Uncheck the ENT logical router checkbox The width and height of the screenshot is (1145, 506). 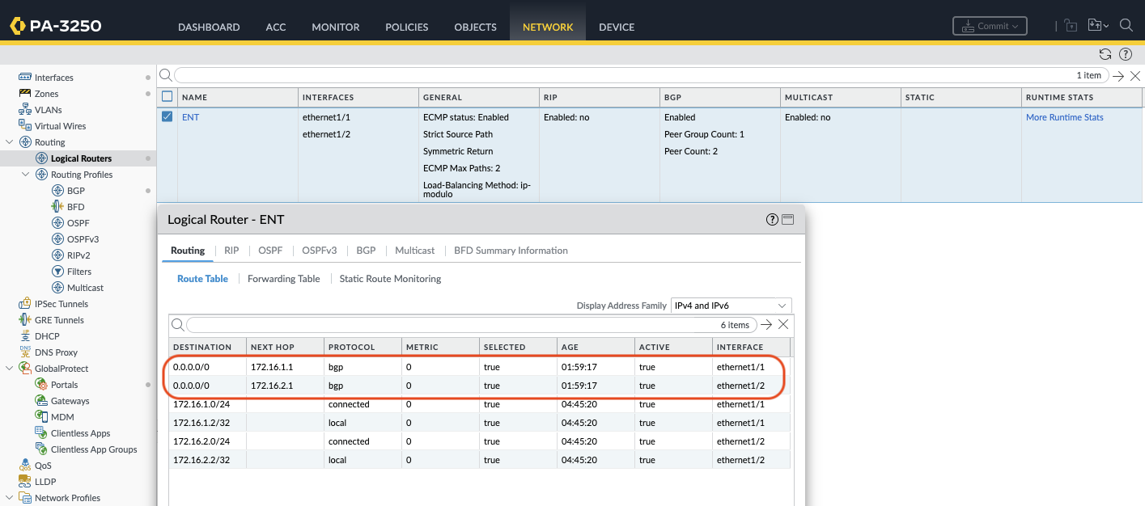coord(168,117)
